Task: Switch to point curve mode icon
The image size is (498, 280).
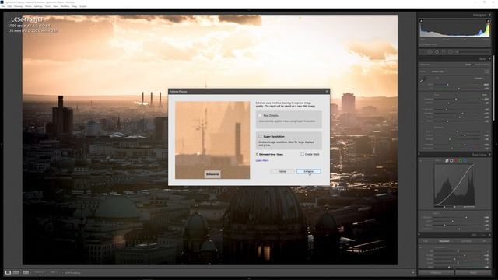Action: pos(451,161)
